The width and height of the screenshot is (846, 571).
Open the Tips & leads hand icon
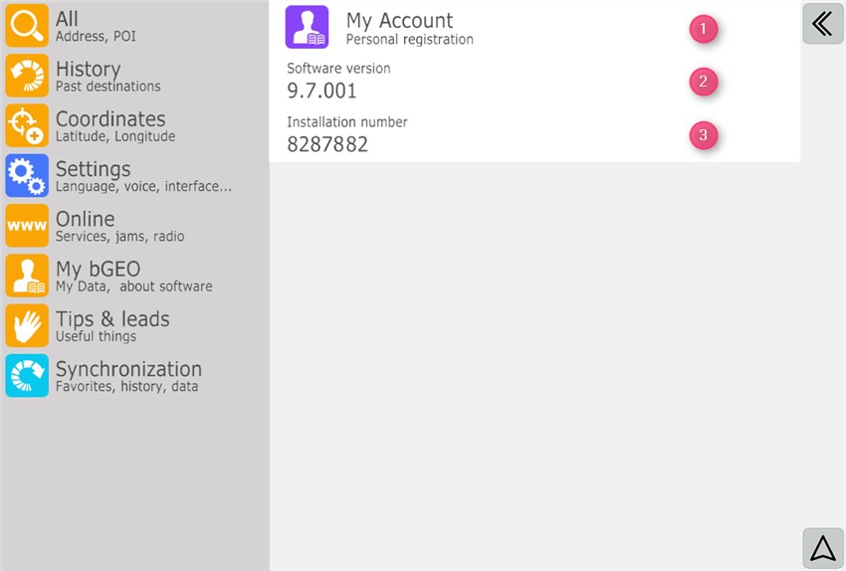coord(27,326)
